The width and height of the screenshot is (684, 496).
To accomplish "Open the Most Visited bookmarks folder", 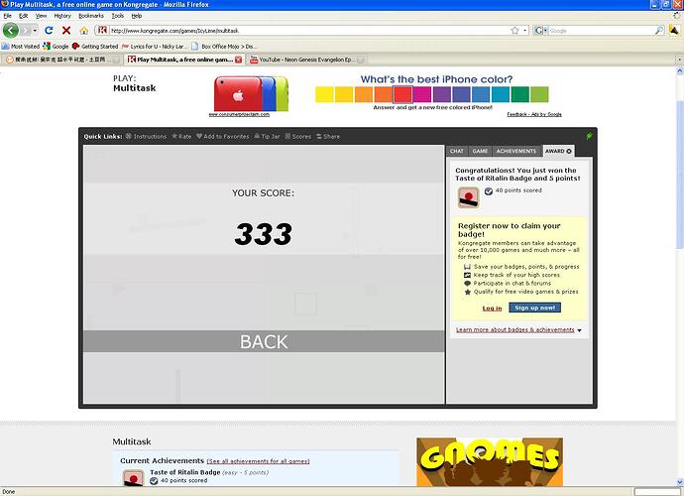I will 21,47.
